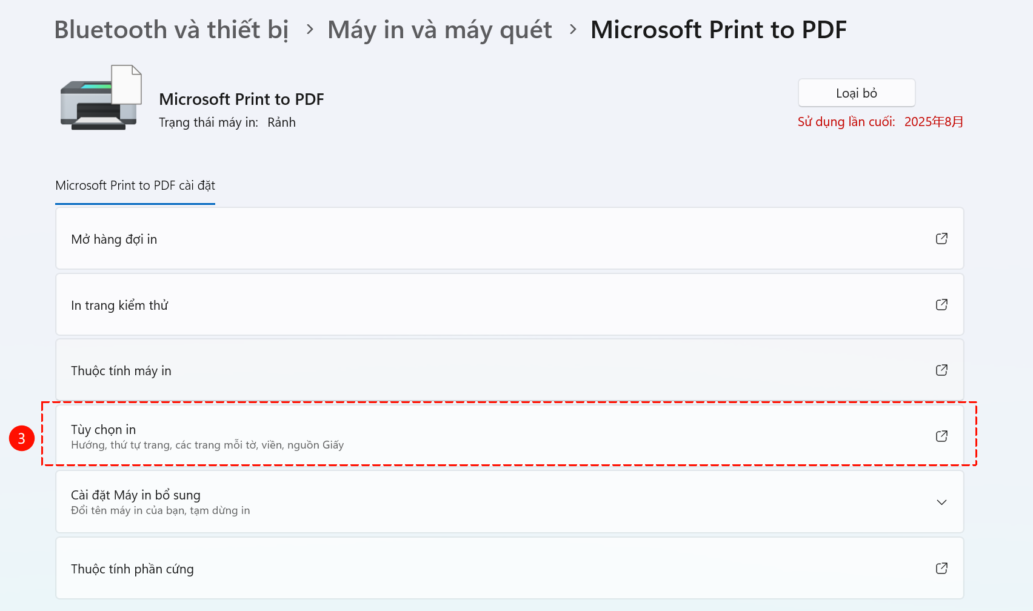1033x611 pixels.
Task: Click the external-link icon for Thuộc tính phần cứng
Action: click(x=941, y=569)
